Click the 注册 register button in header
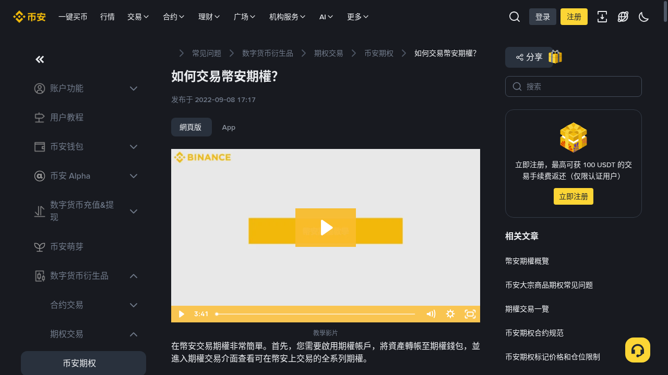Viewport: 668px width, 375px height. click(574, 17)
